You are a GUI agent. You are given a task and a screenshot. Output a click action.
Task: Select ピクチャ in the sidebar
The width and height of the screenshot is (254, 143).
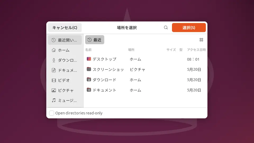point(65,90)
